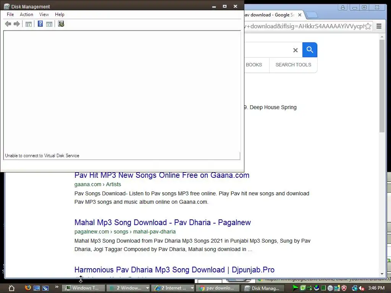Viewport: 391px width, 293px height.
Task: Open the Chrome hamburger menu
Action: (379, 26)
